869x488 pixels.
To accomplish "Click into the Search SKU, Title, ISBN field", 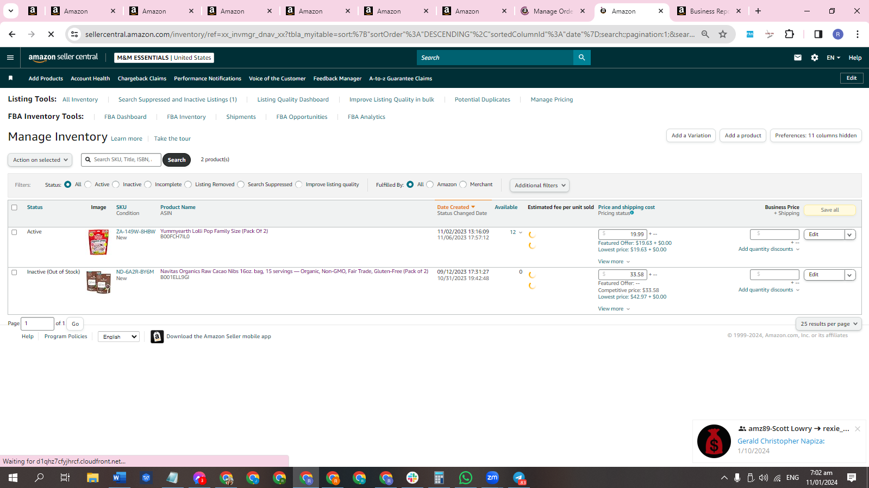I will click(x=121, y=160).
